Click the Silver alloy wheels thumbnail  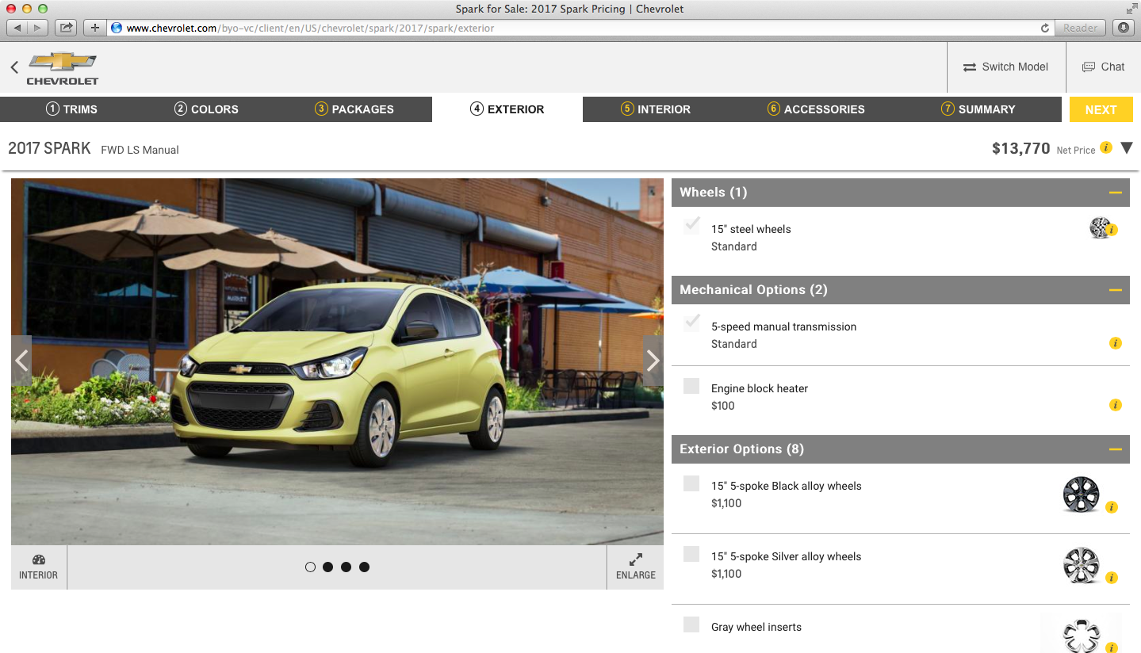pyautogui.click(x=1082, y=565)
